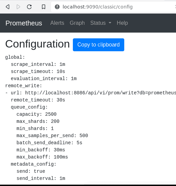Go to the Alerts page

(x=57, y=23)
